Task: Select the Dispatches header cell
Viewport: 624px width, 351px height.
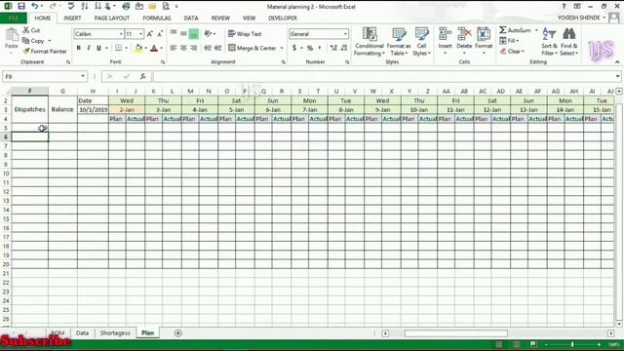Action: [30, 109]
